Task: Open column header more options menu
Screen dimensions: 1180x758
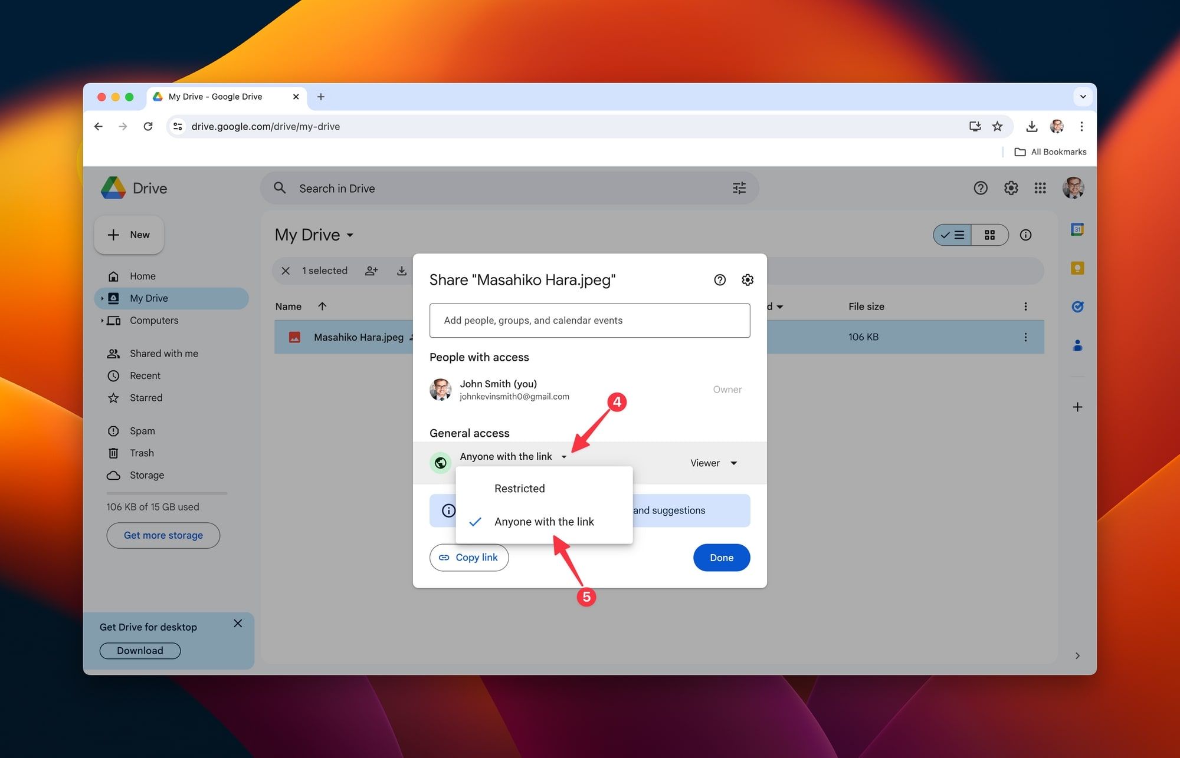Action: click(1025, 307)
